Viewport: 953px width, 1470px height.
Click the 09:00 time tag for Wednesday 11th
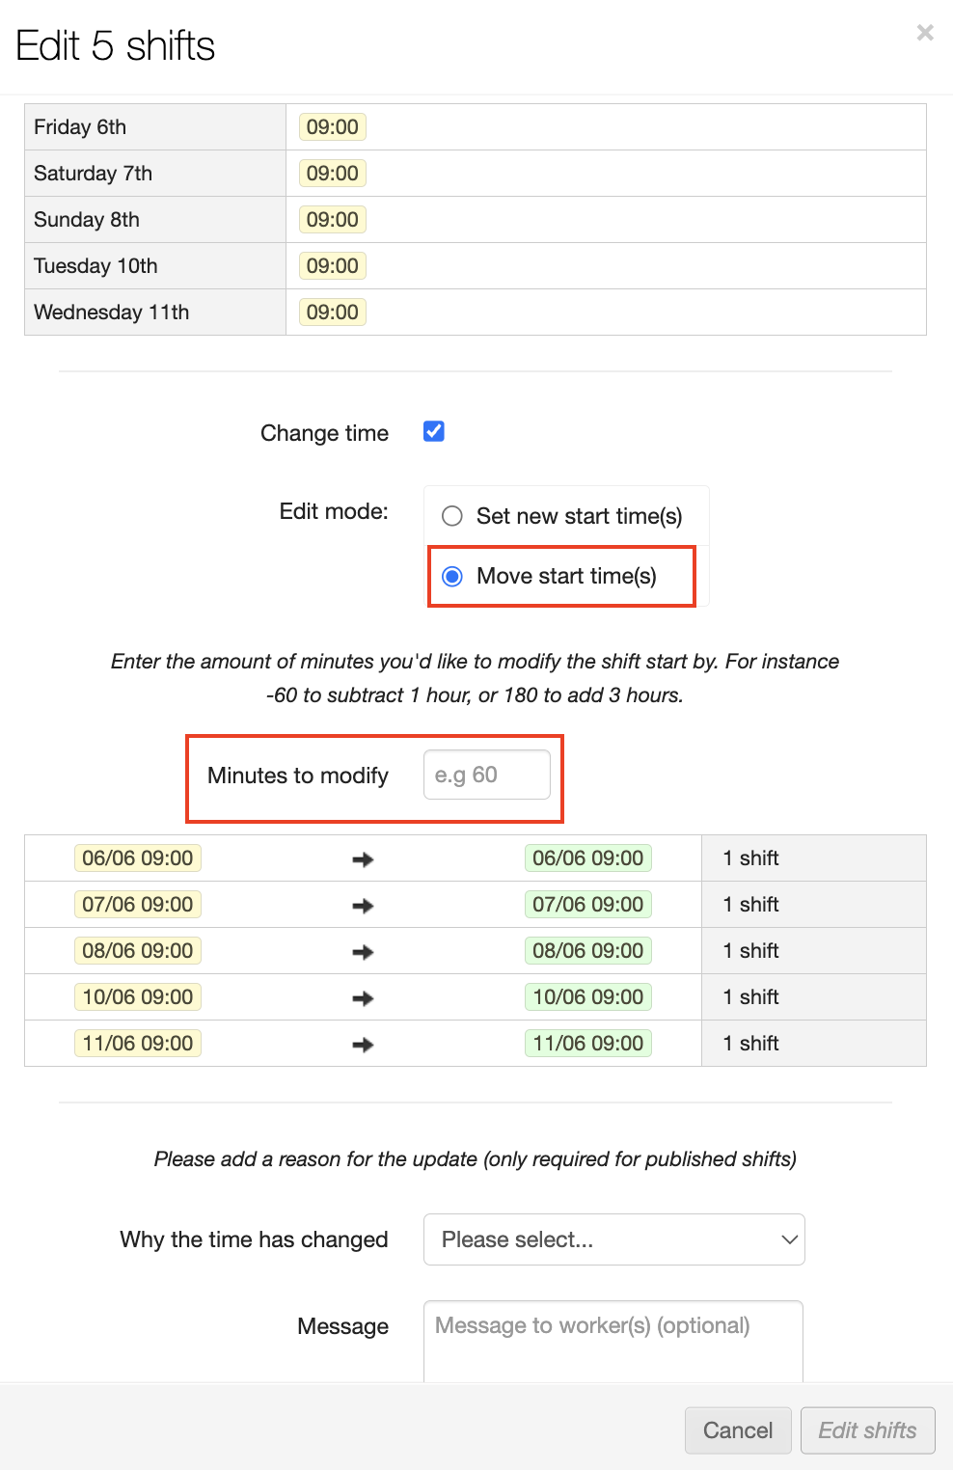coord(332,313)
